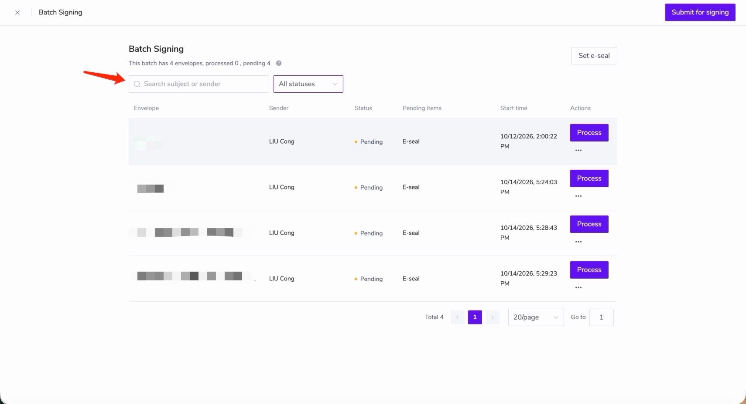
Task: Open more options for 5:24:03 PM envelope
Action: pyautogui.click(x=578, y=196)
